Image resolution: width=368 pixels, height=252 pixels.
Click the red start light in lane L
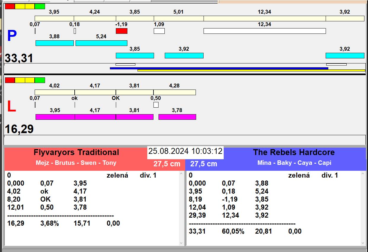10,80
